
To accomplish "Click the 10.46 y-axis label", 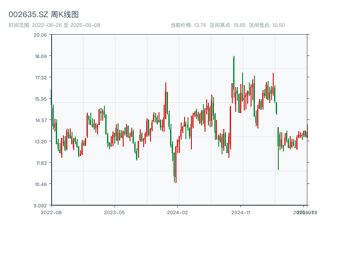I will click(40, 184).
